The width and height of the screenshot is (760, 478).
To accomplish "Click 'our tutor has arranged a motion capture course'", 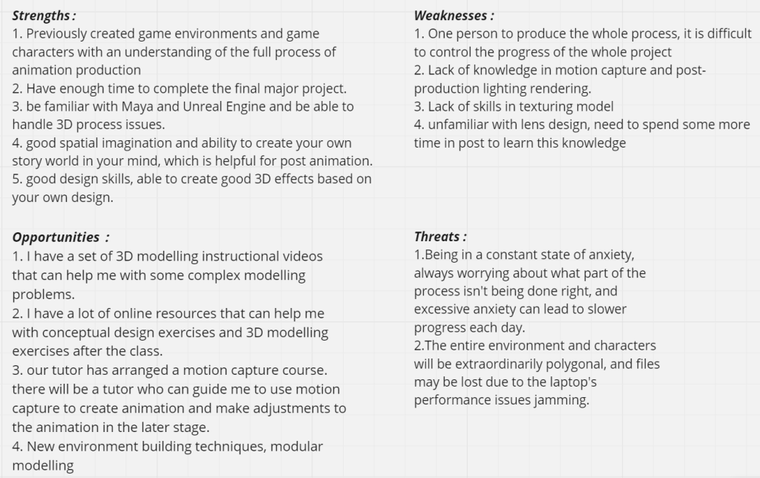I will pos(170,370).
